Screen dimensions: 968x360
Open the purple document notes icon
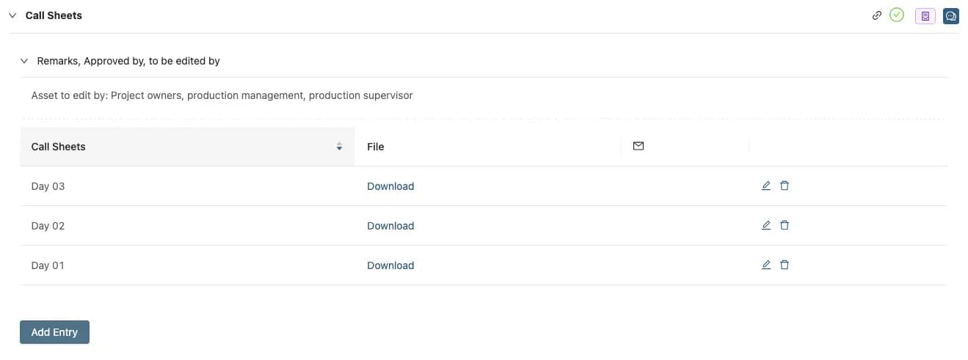925,15
